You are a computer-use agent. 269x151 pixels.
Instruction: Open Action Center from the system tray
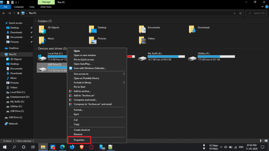click(262, 147)
